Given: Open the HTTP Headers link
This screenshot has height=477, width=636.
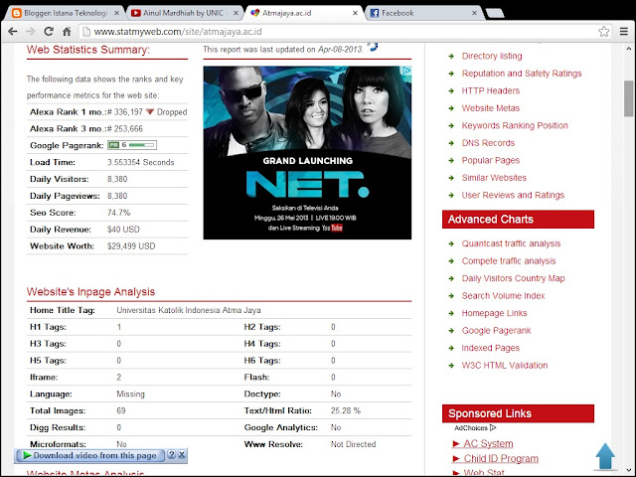Looking at the screenshot, I should pos(490,90).
